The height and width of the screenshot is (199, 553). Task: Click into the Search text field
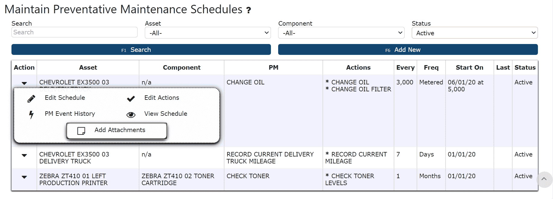74,32
